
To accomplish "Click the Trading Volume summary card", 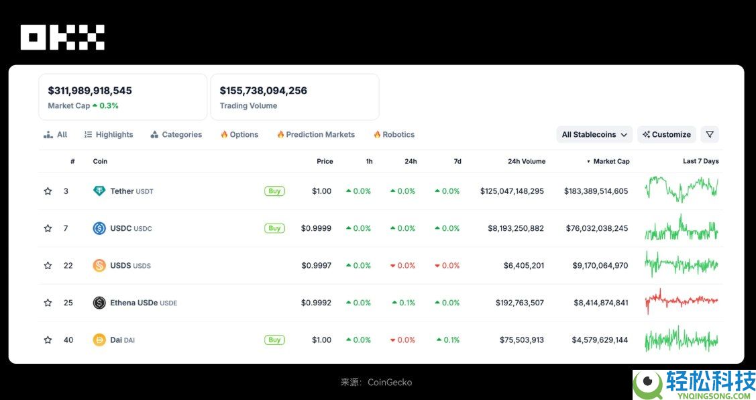I will 294,97.
